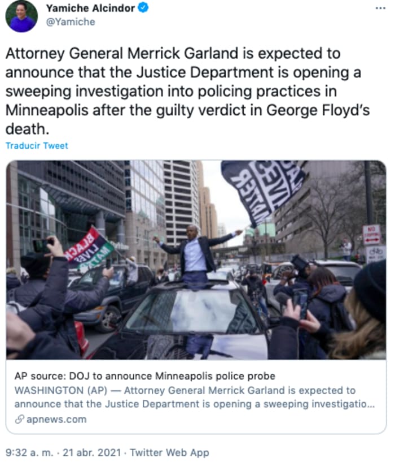395x466 pixels.
Task: Open Yamiche Alcindor's profile avatar
Action: (x=21, y=16)
